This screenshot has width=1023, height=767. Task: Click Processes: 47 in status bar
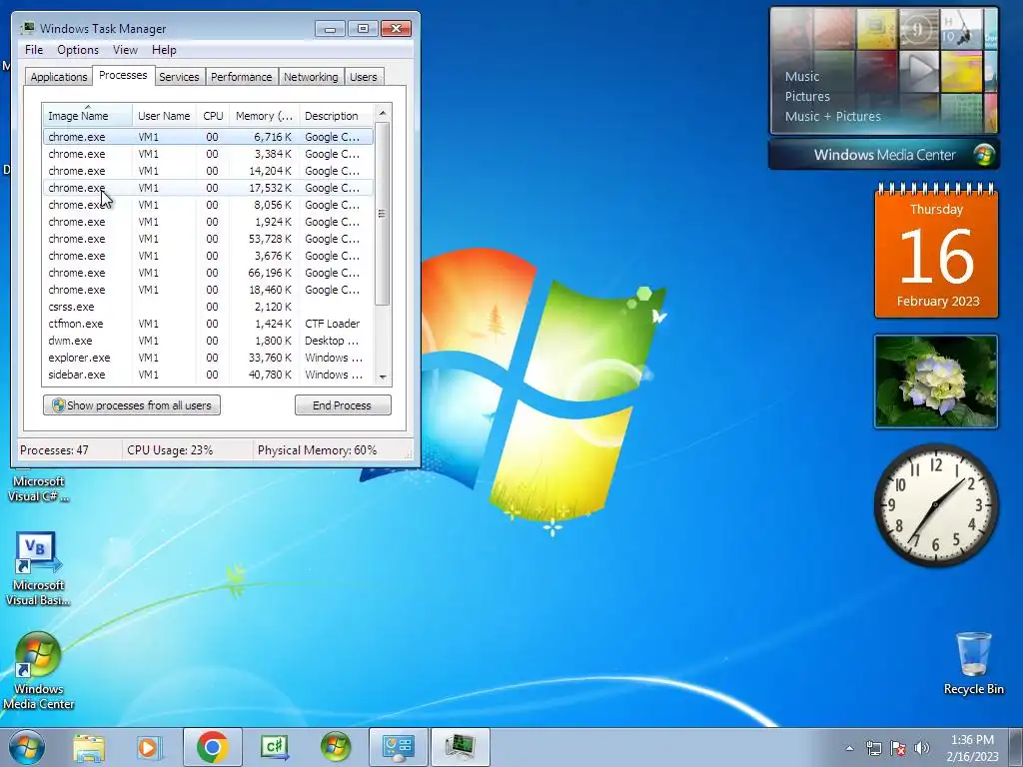[54, 450]
